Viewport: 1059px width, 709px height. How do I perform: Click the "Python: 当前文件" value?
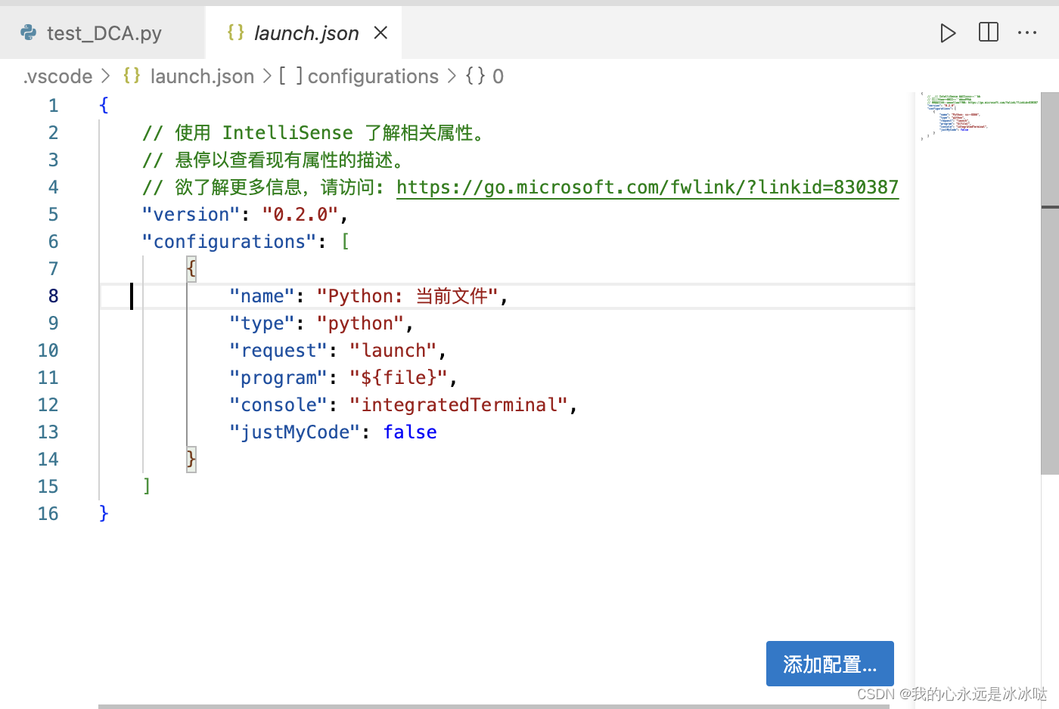point(407,296)
